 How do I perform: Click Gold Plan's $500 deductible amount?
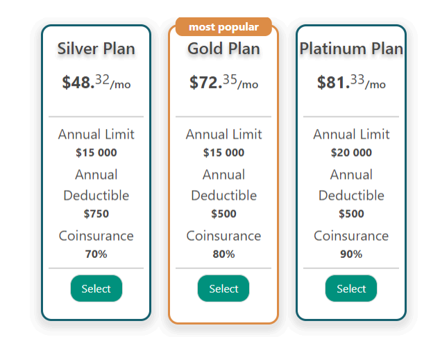point(223,214)
